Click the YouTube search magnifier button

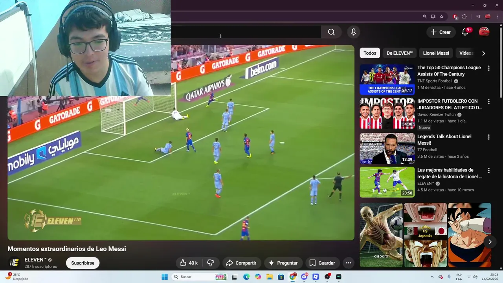331,32
